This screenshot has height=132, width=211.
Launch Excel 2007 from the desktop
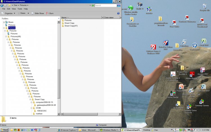coord(204,42)
